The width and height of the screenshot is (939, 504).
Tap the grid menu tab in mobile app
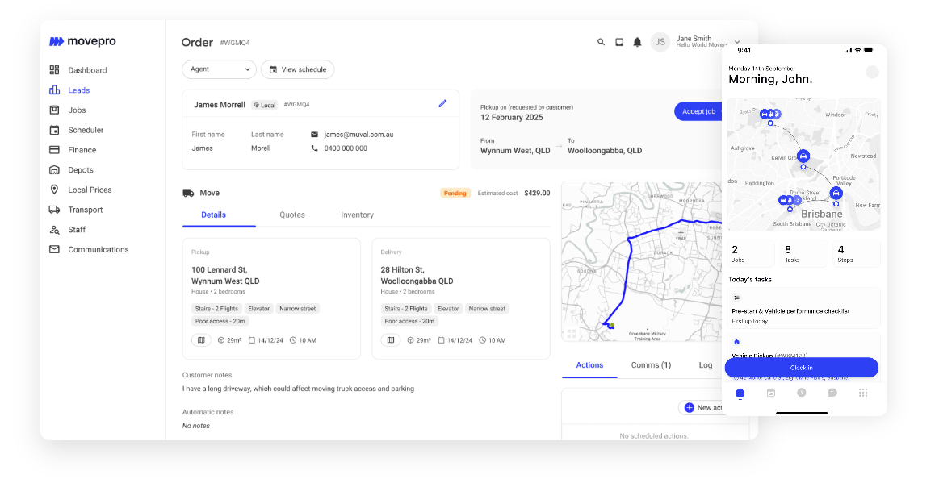coord(863,393)
